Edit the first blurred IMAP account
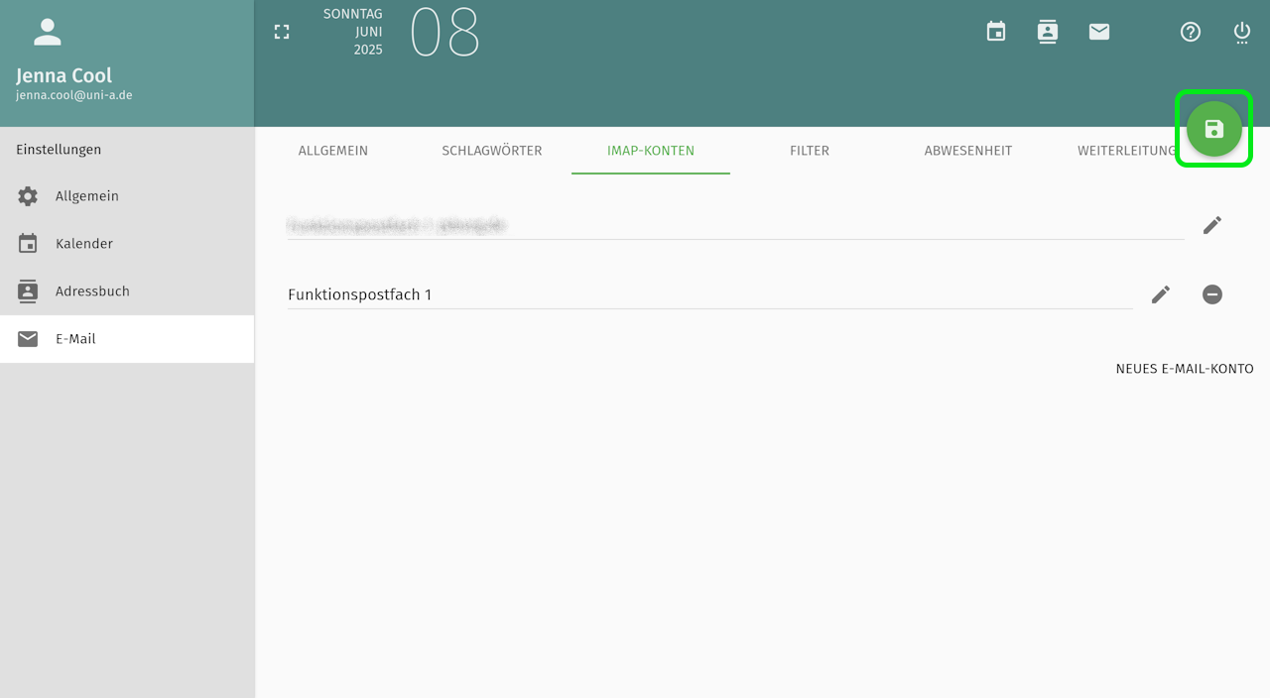1270x698 pixels. 1212,225
